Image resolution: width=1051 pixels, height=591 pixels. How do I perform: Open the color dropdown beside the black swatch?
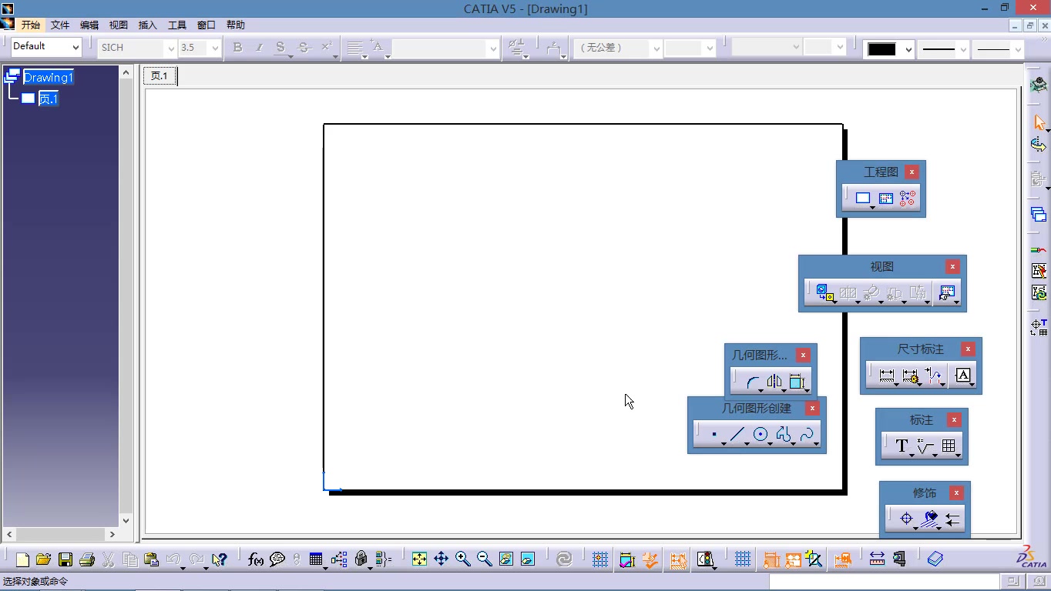908,49
